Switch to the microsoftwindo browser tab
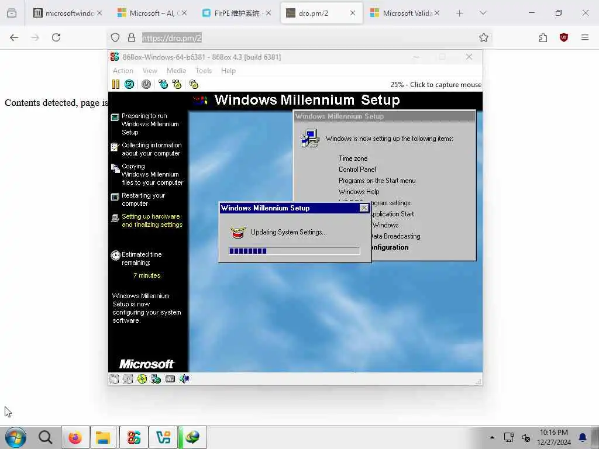 [x=68, y=13]
